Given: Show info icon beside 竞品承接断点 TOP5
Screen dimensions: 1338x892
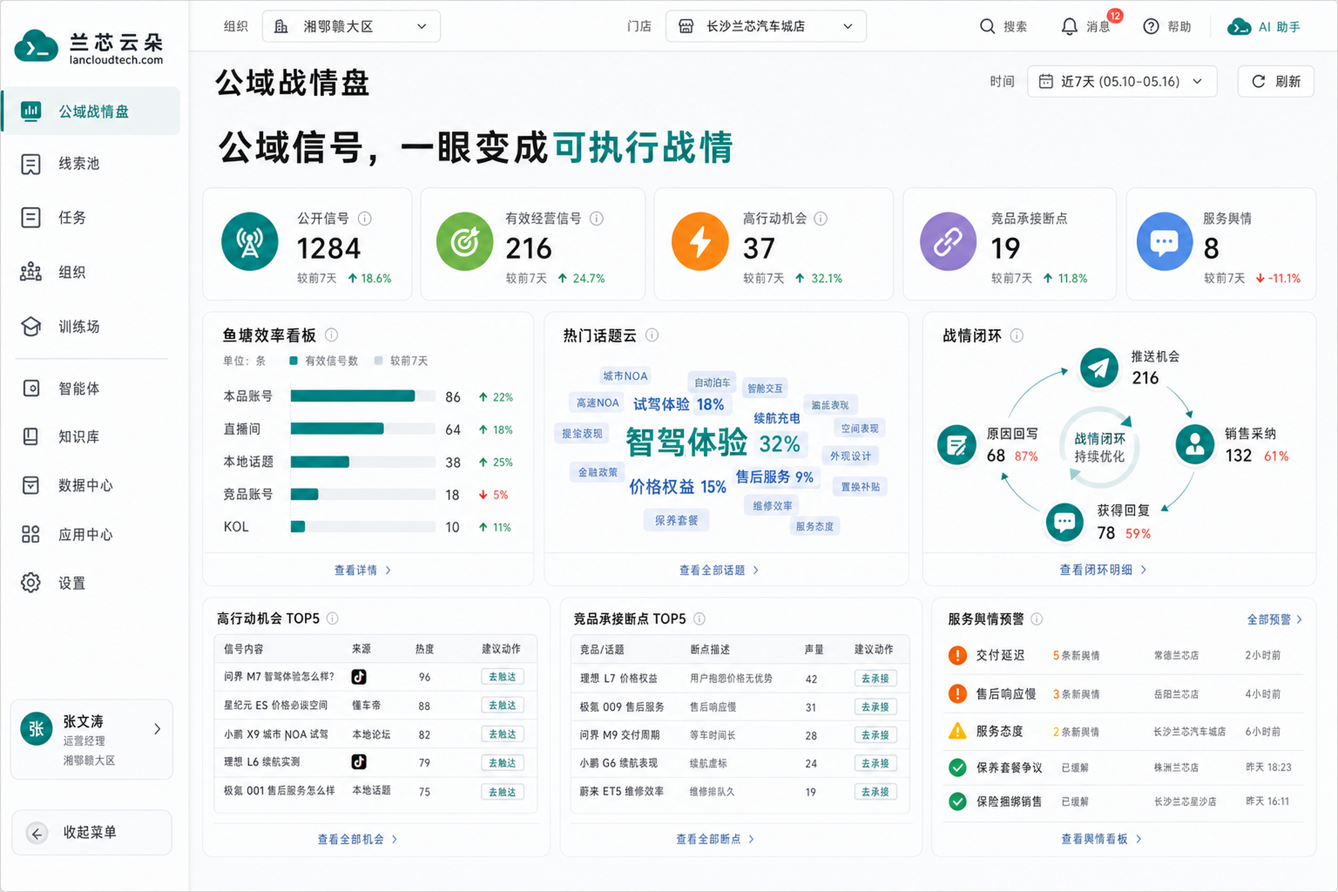Looking at the screenshot, I should [700, 618].
